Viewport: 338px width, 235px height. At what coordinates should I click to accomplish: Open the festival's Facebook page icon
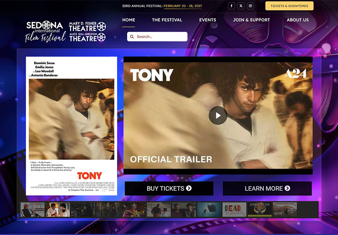coord(231,6)
